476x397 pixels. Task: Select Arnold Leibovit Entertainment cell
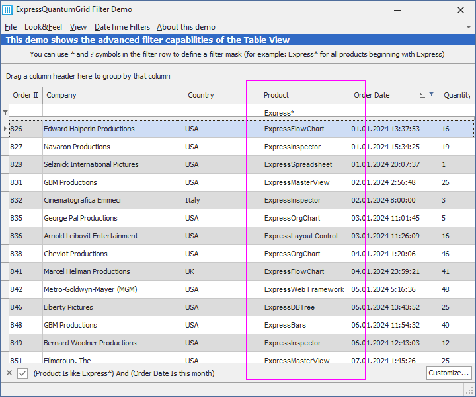coord(113,236)
